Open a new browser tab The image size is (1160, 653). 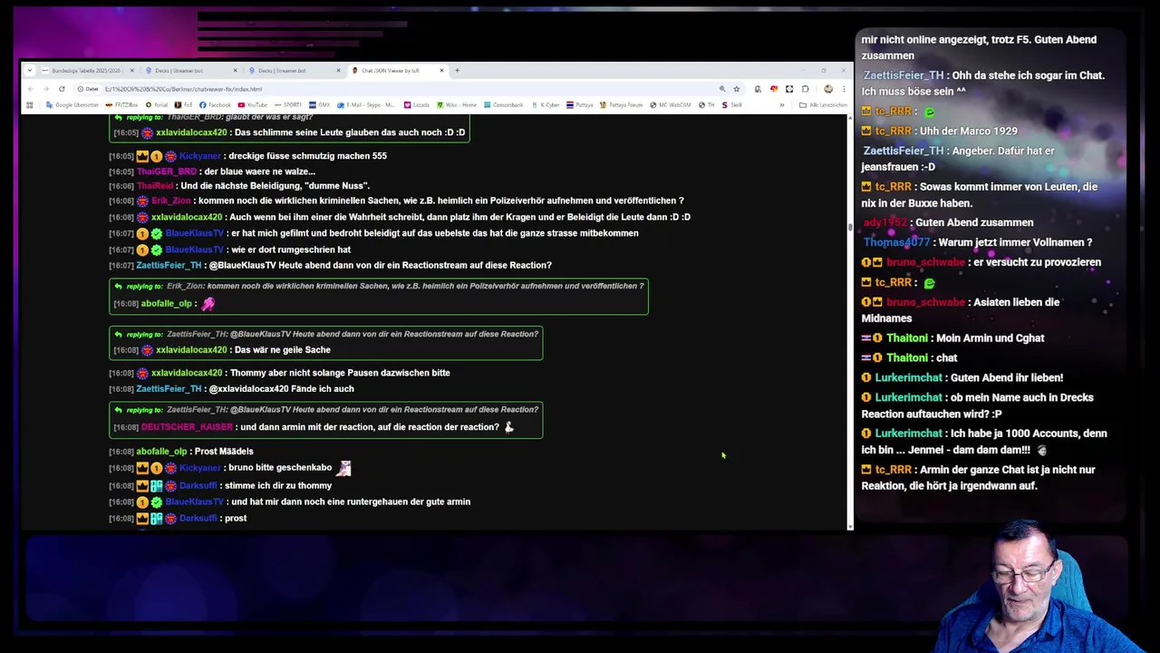[457, 71]
